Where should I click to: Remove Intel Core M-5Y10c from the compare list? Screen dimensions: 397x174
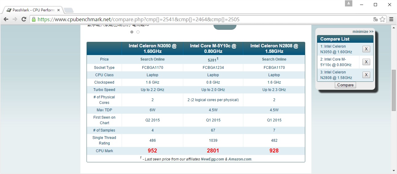[x=366, y=62]
